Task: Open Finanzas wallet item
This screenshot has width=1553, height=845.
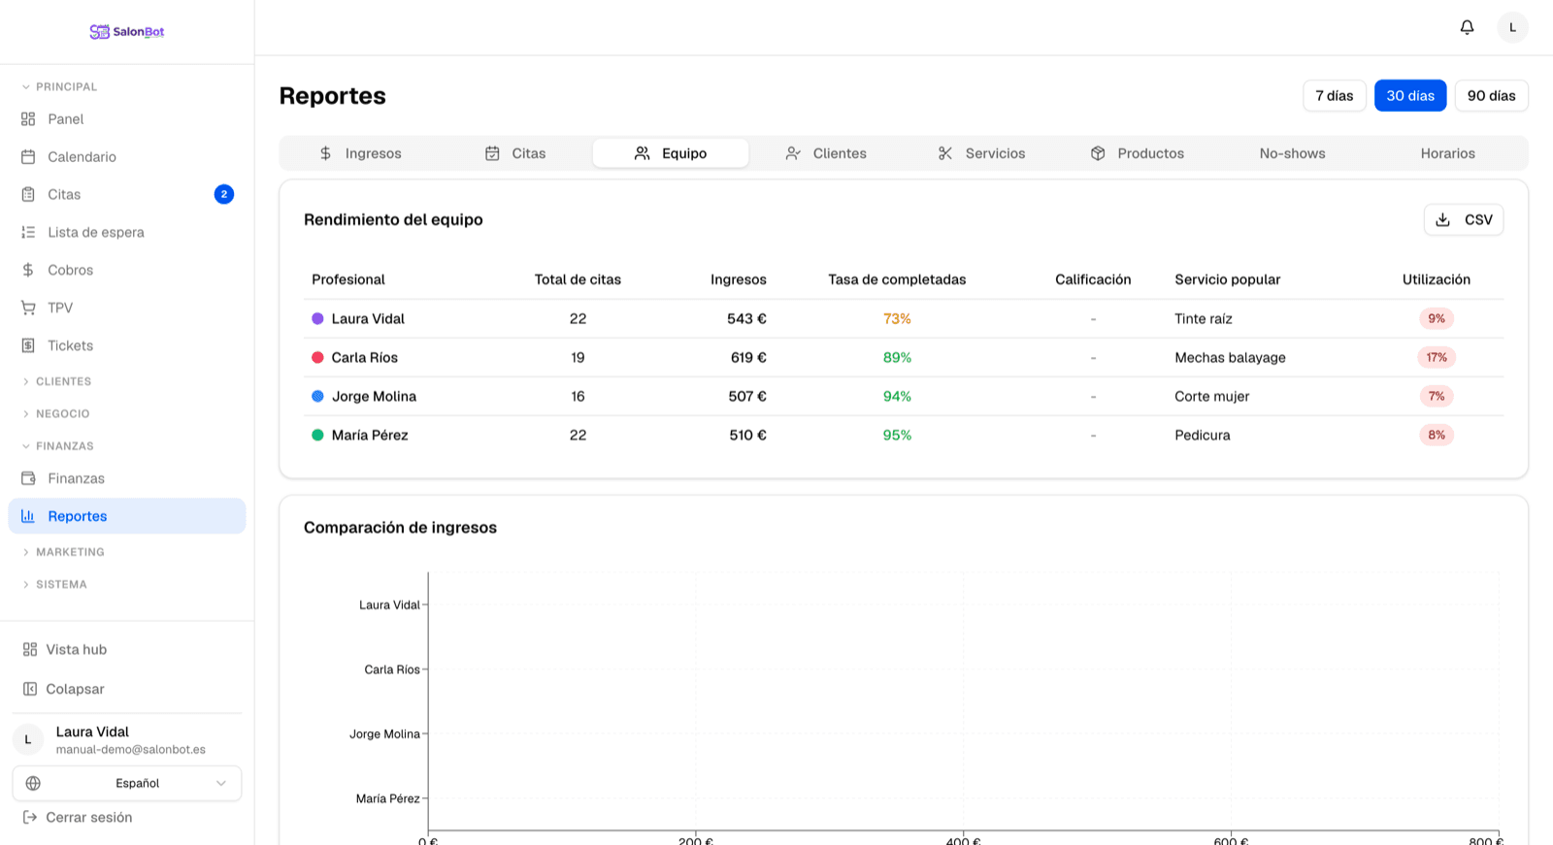Action: click(127, 479)
